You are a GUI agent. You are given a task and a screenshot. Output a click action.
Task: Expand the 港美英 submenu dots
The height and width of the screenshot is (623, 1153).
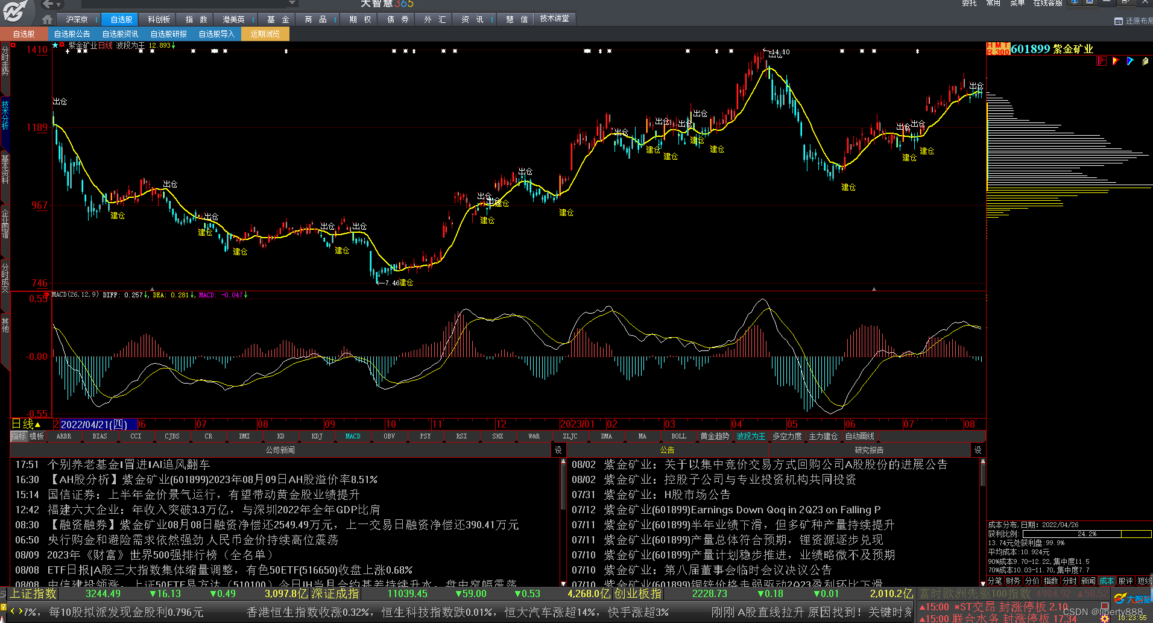click(253, 19)
